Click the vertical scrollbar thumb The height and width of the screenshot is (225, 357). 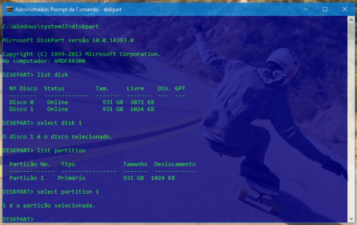[x=351, y=31]
